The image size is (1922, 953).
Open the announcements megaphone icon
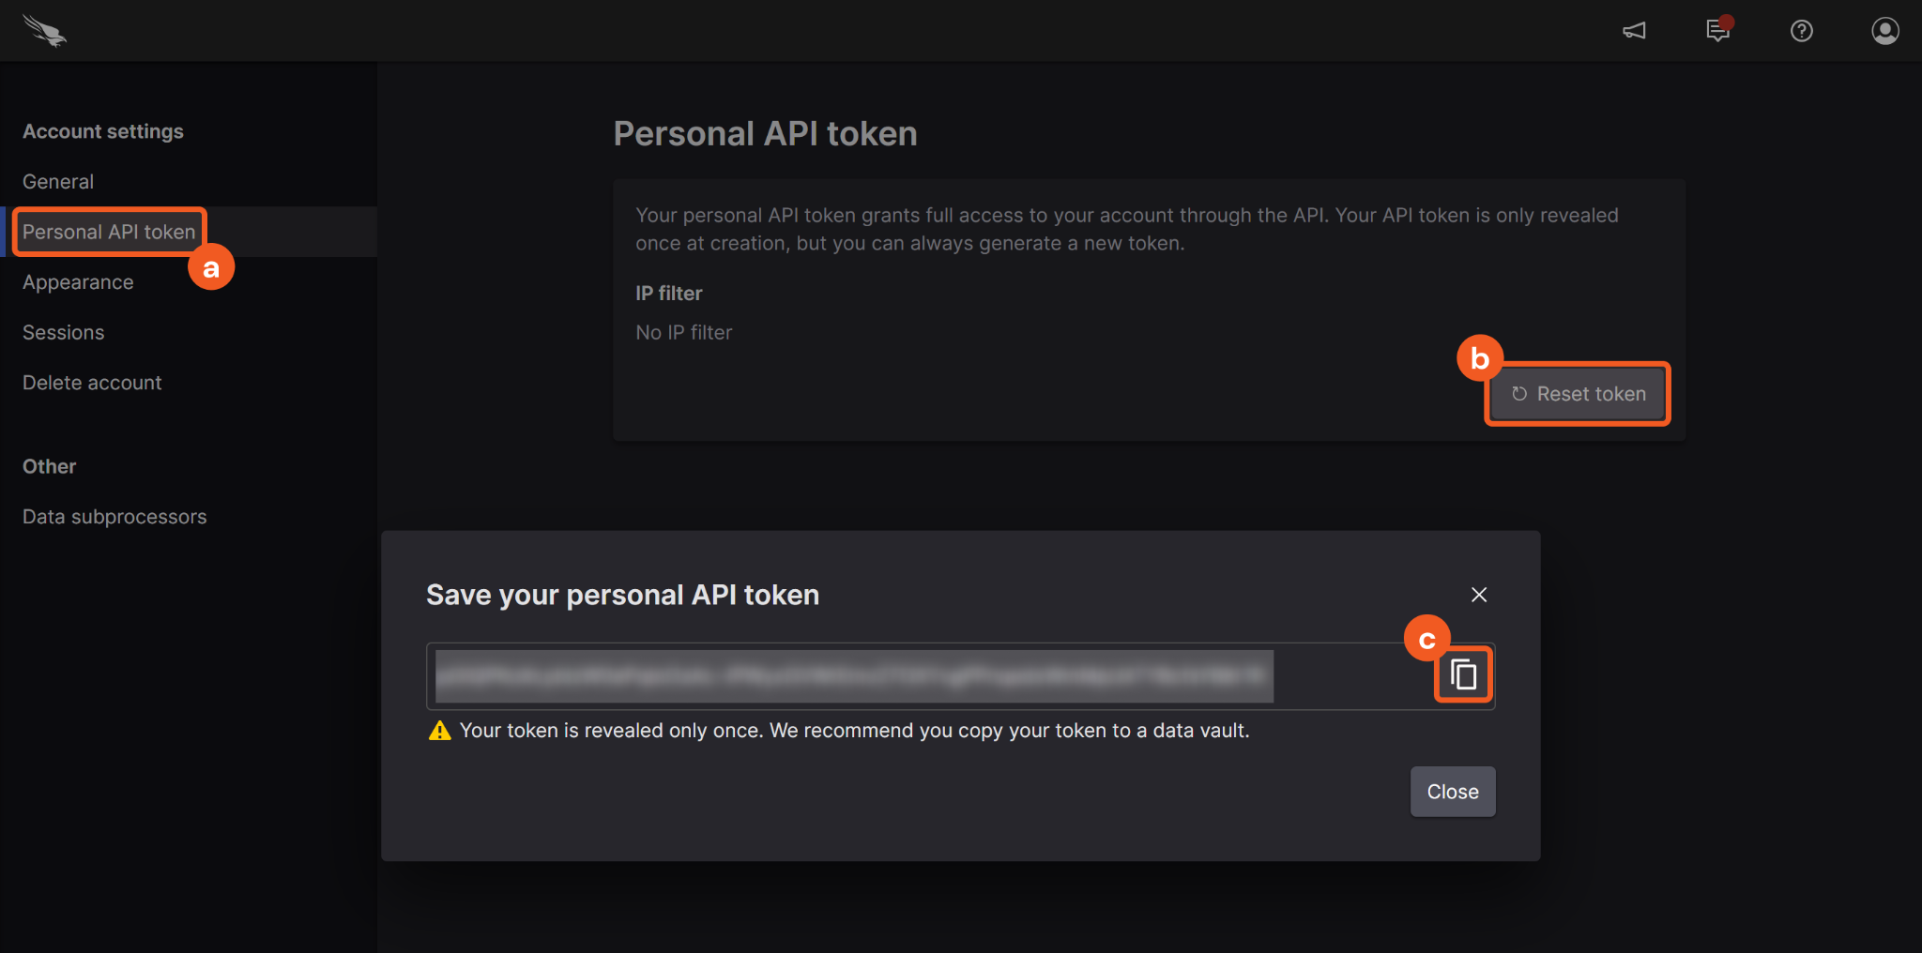[1634, 31]
